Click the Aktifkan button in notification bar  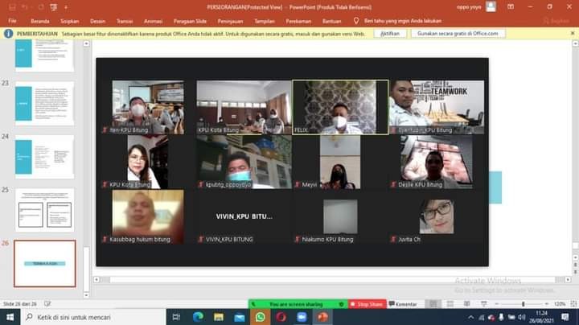tap(389, 34)
